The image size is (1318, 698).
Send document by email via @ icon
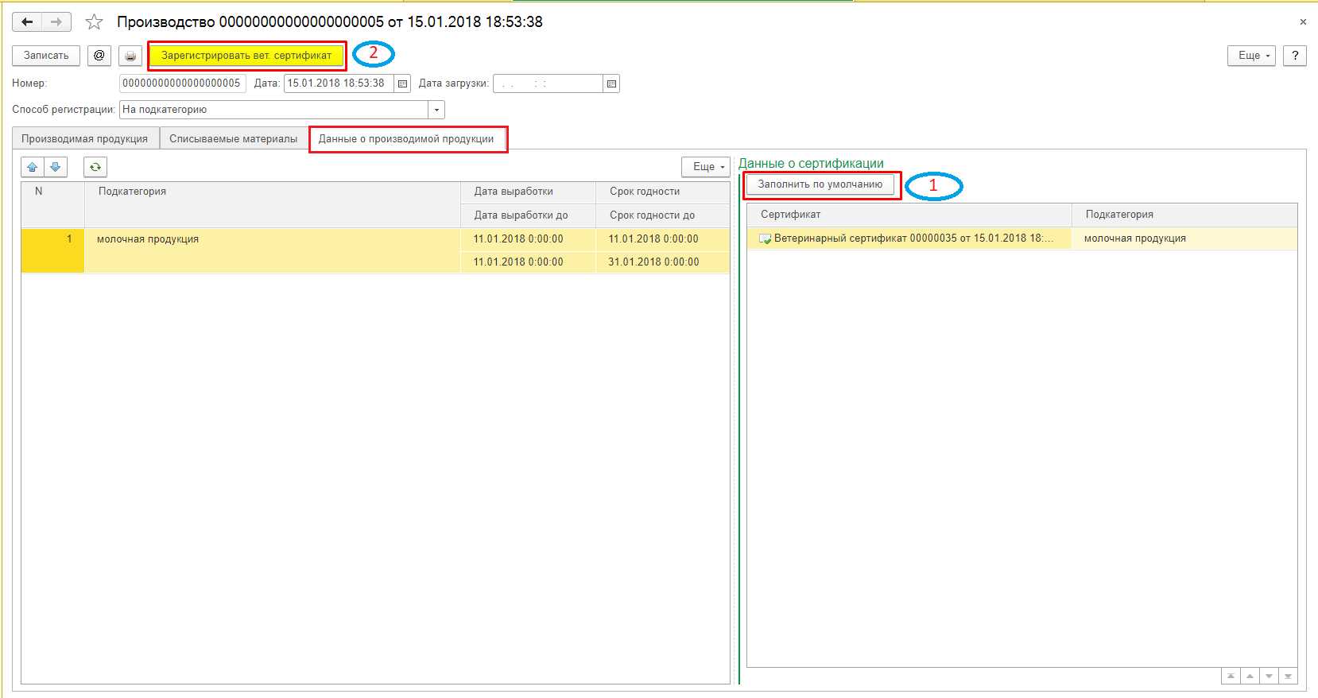tap(99, 56)
